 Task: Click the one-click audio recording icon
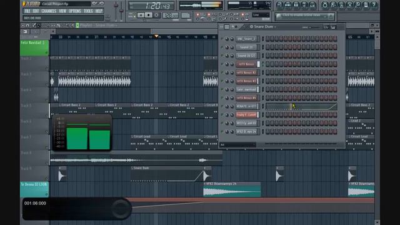point(349,4)
